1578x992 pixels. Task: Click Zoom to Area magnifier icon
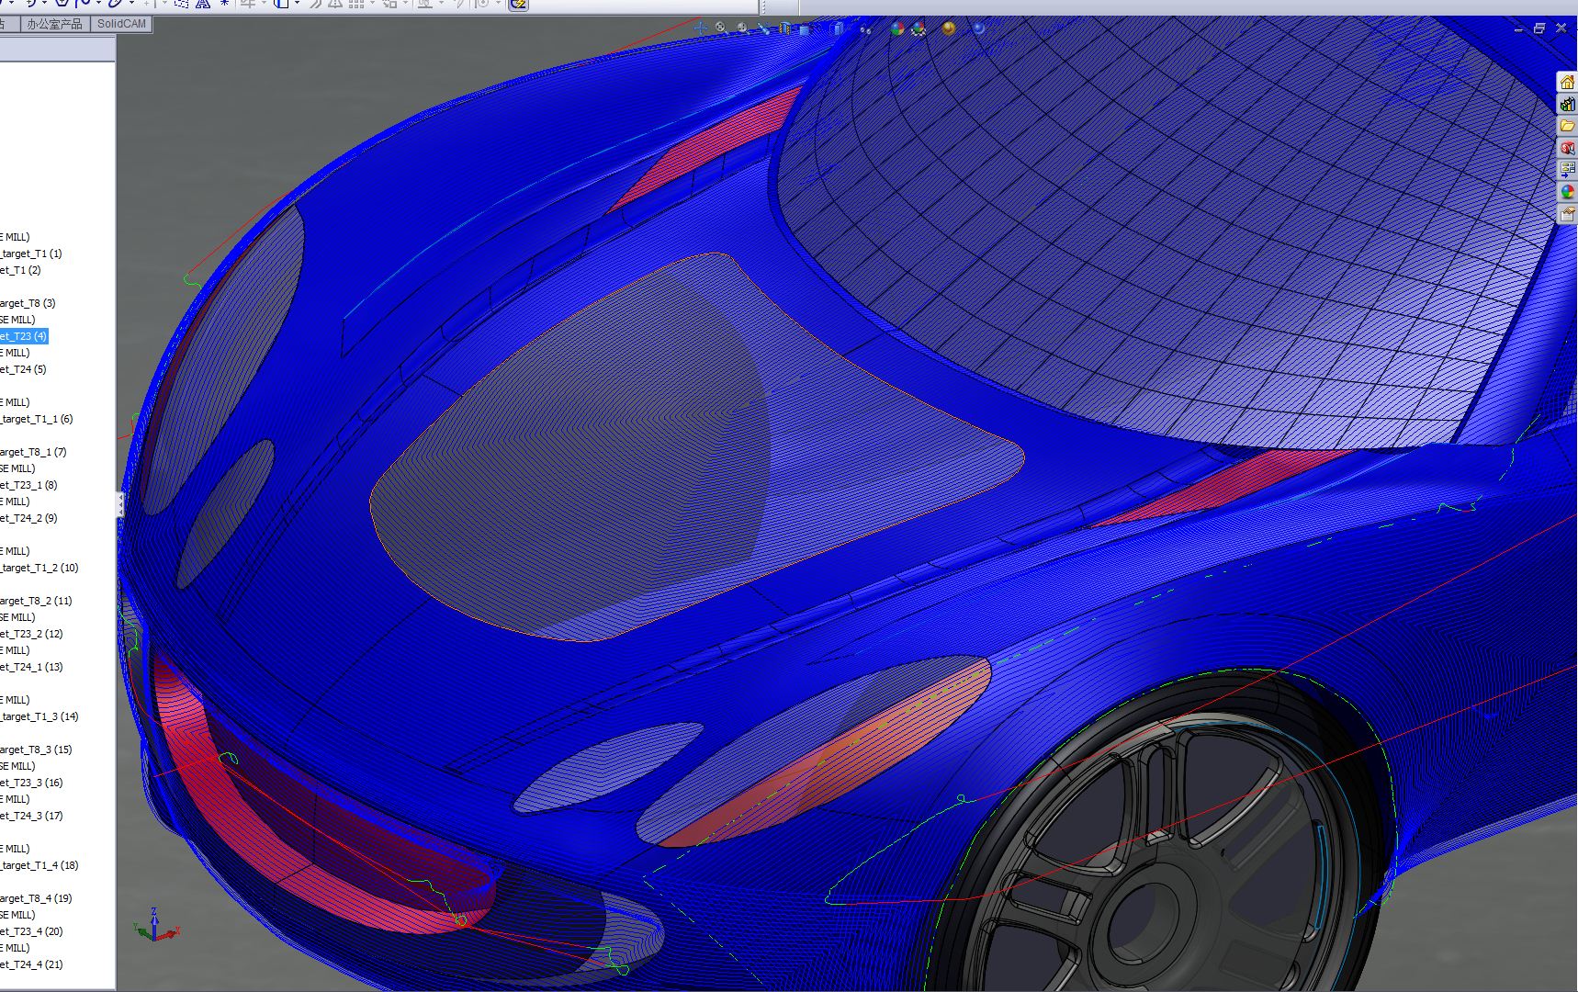(x=743, y=28)
